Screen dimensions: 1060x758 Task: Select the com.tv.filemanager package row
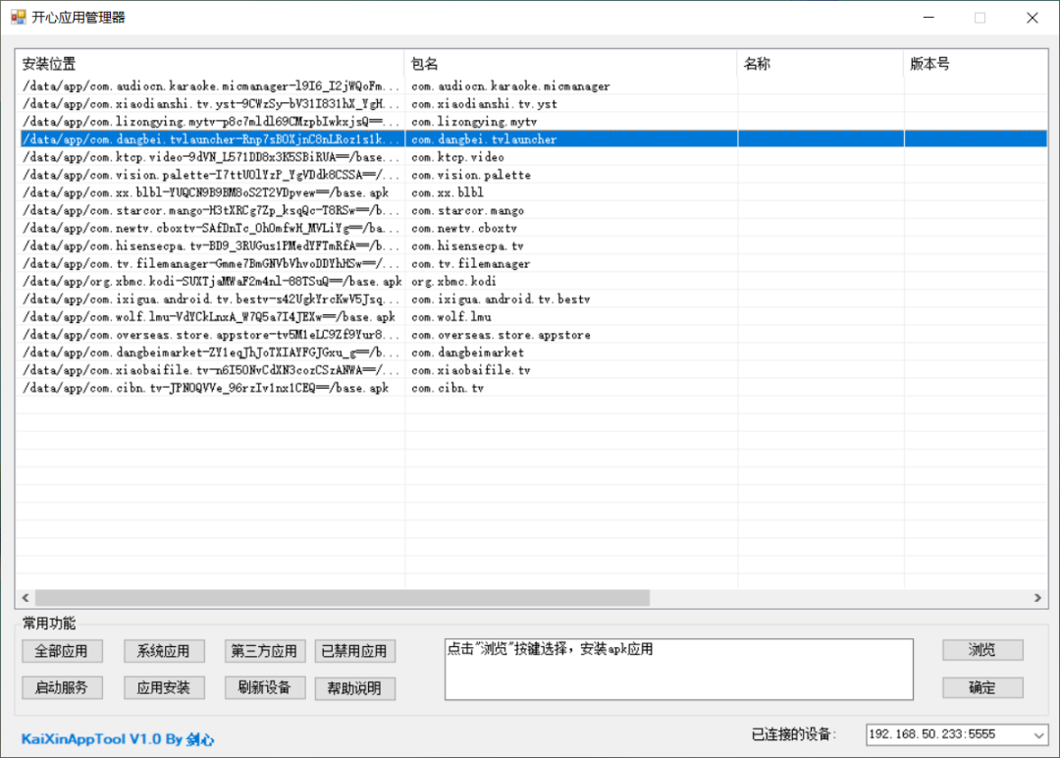[x=531, y=264]
